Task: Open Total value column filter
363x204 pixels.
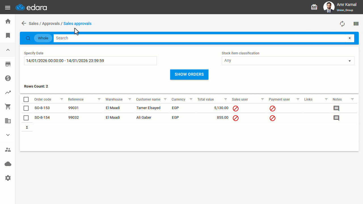Action: click(x=225, y=99)
